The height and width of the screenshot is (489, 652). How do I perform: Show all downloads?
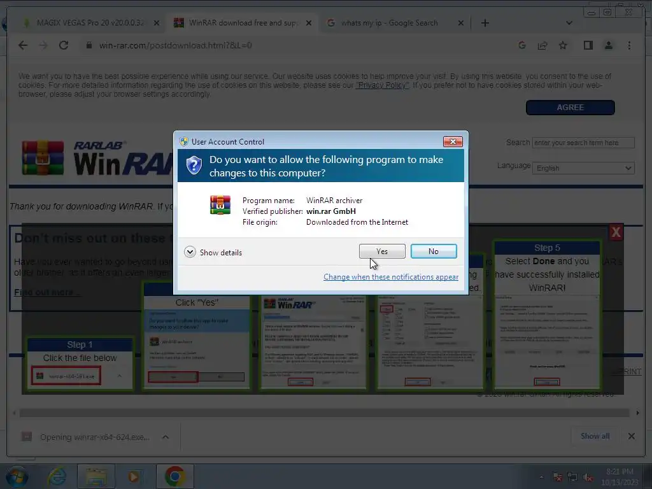[x=595, y=436]
